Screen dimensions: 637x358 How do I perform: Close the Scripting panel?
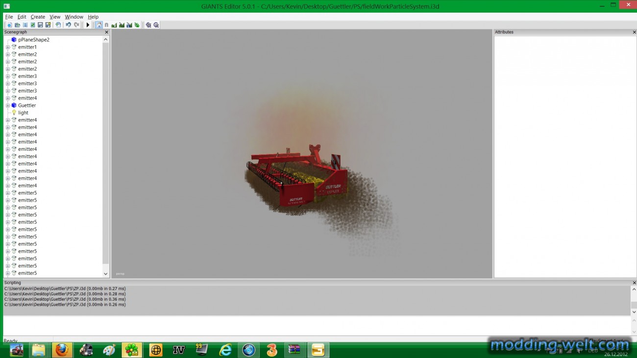(634, 283)
